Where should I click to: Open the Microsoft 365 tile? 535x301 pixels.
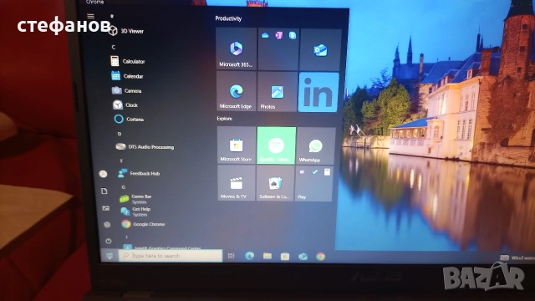(236, 48)
